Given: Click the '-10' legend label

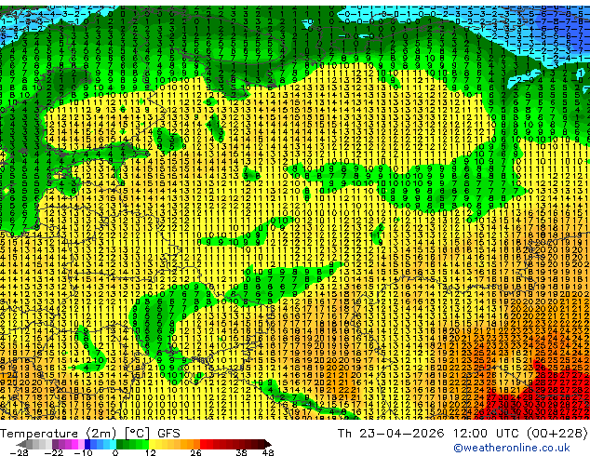Looking at the screenshot, I should pyautogui.click(x=83, y=452).
